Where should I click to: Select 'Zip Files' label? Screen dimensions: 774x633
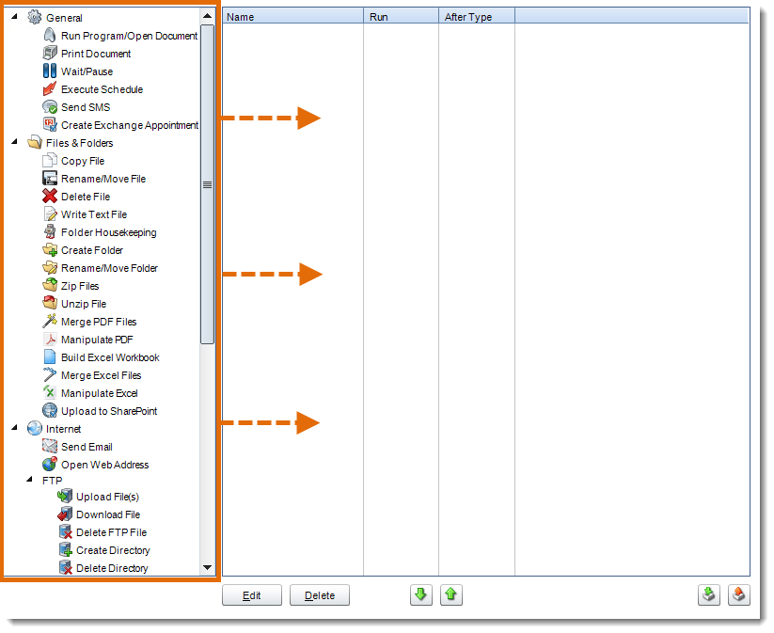(80, 286)
